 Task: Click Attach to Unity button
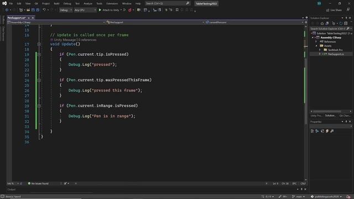point(109,10)
